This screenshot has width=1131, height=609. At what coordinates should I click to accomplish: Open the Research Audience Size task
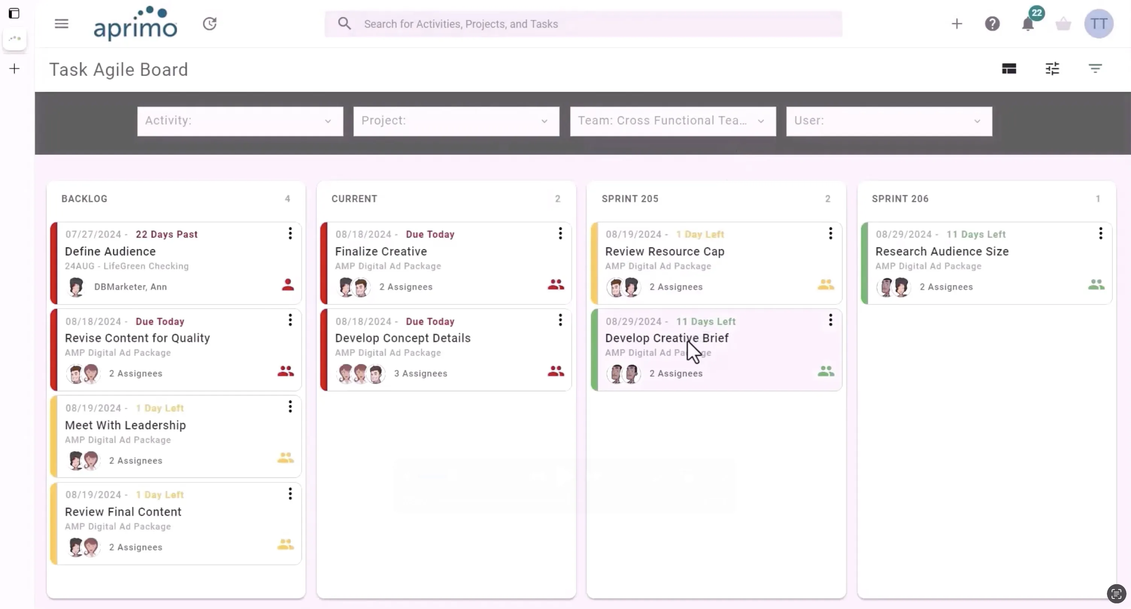point(942,251)
